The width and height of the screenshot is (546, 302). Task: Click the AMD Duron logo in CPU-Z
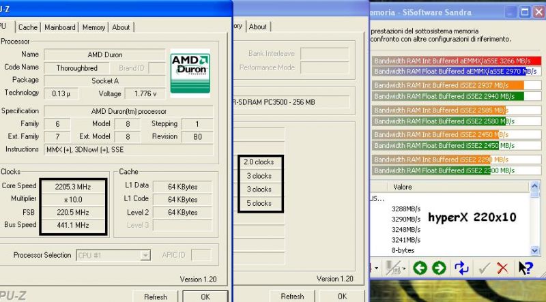(190, 73)
